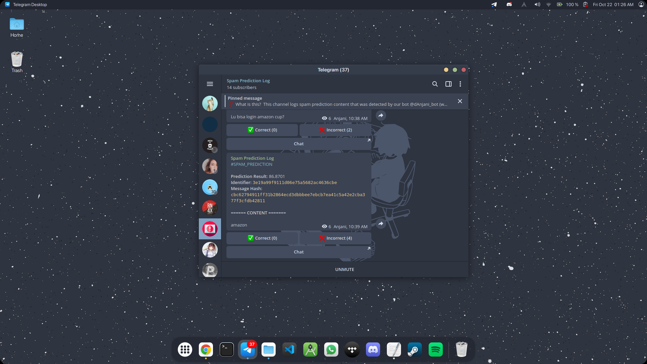Image resolution: width=647 pixels, height=364 pixels.
Task: Open channel three-dot options menu
Action: 460,84
